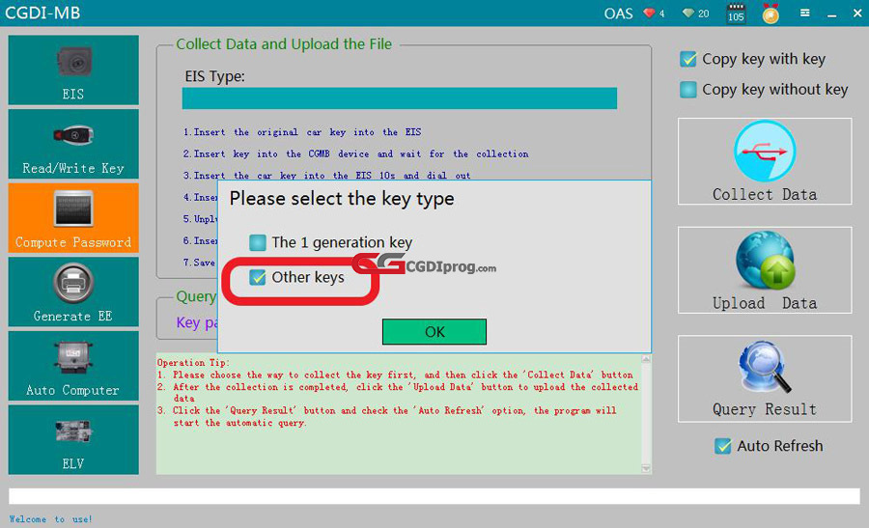Open the Read/Write Key module
This screenshot has width=869, height=528.
73,144
